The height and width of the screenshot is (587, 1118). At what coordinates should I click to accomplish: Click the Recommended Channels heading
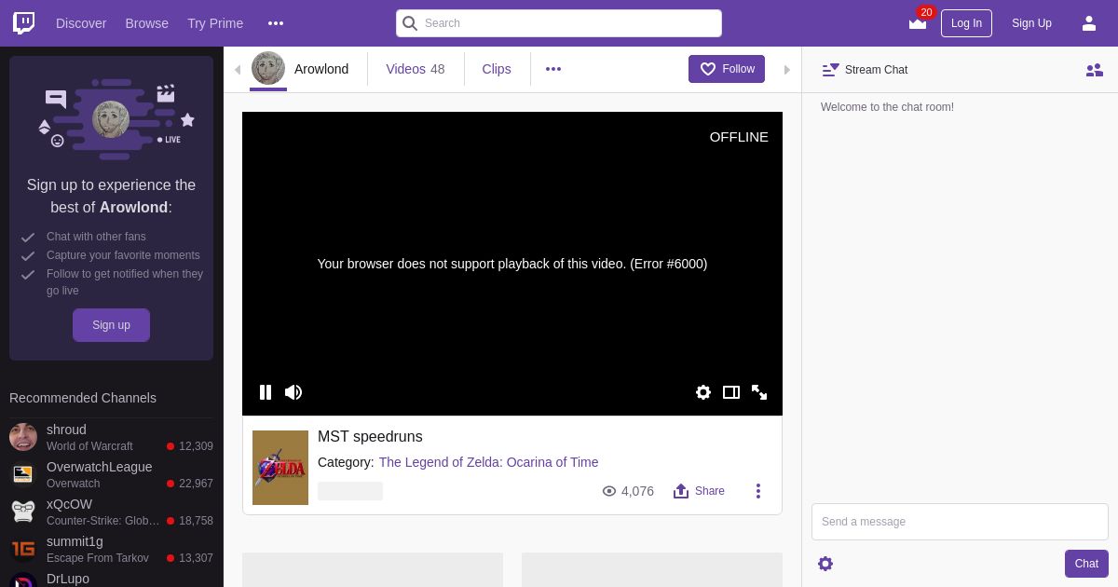click(83, 398)
